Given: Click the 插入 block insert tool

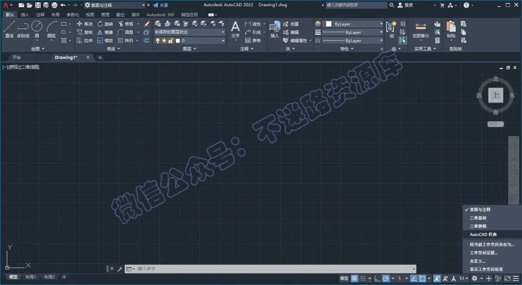Looking at the screenshot, I should pos(275,29).
